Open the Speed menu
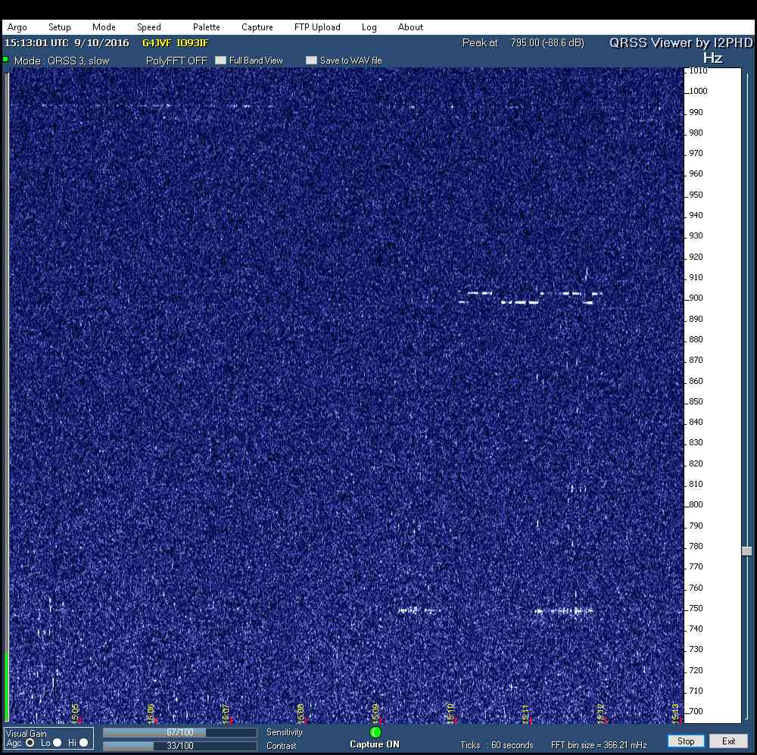Image resolution: width=757 pixels, height=755 pixels. [148, 27]
